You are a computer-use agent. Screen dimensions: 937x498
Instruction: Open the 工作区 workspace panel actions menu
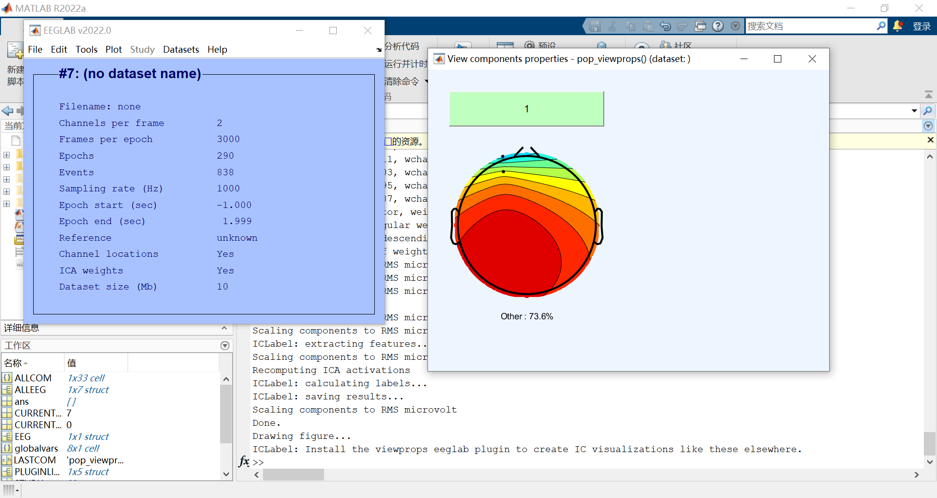pyautogui.click(x=225, y=346)
